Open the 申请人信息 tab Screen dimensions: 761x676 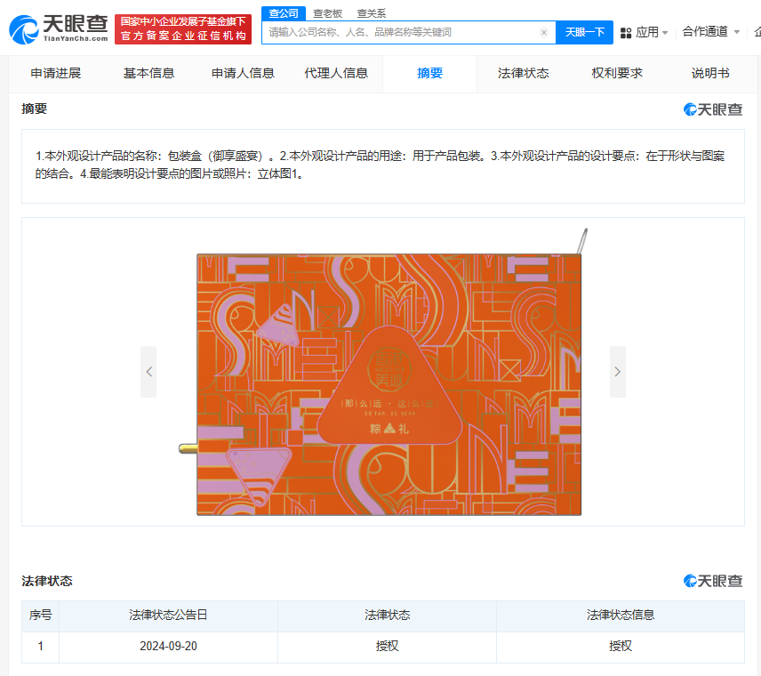pos(243,74)
